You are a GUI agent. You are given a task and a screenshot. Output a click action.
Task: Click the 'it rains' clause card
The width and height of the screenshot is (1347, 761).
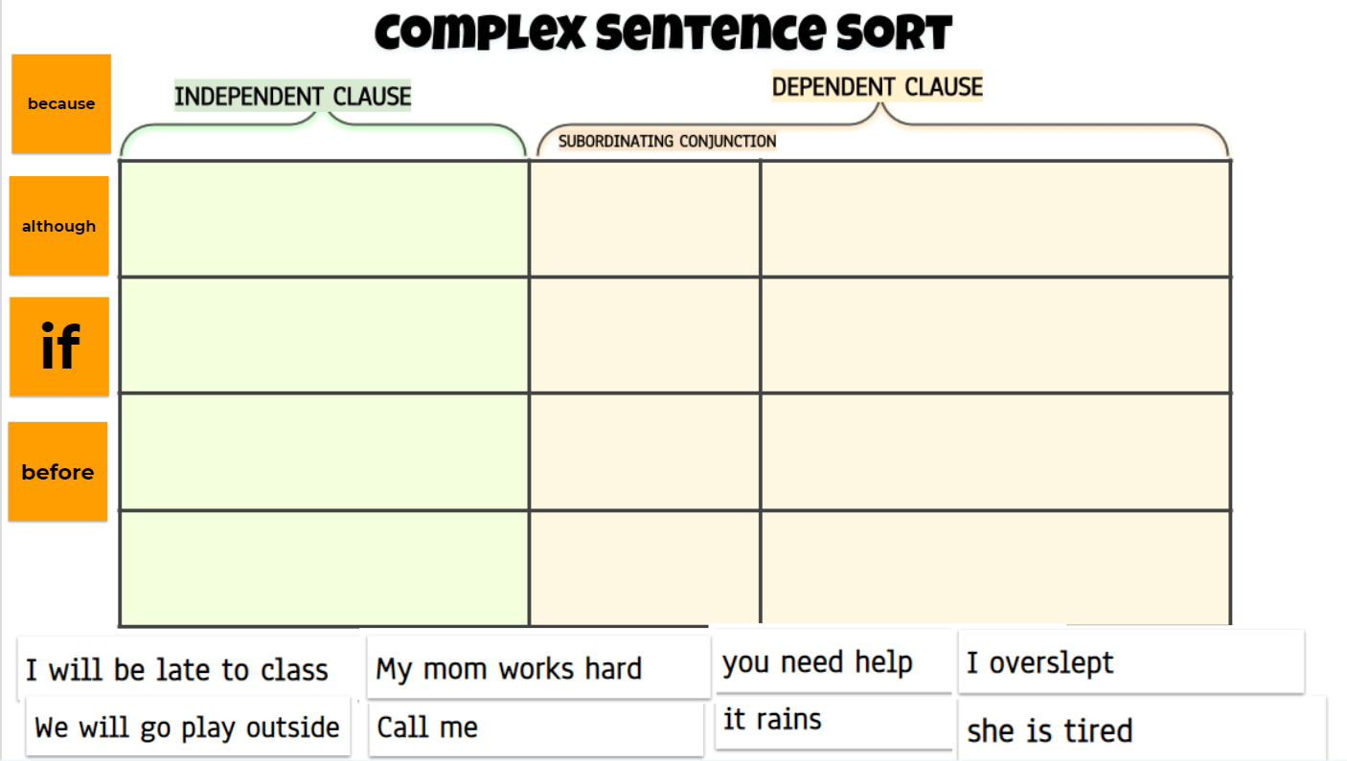pos(833,721)
